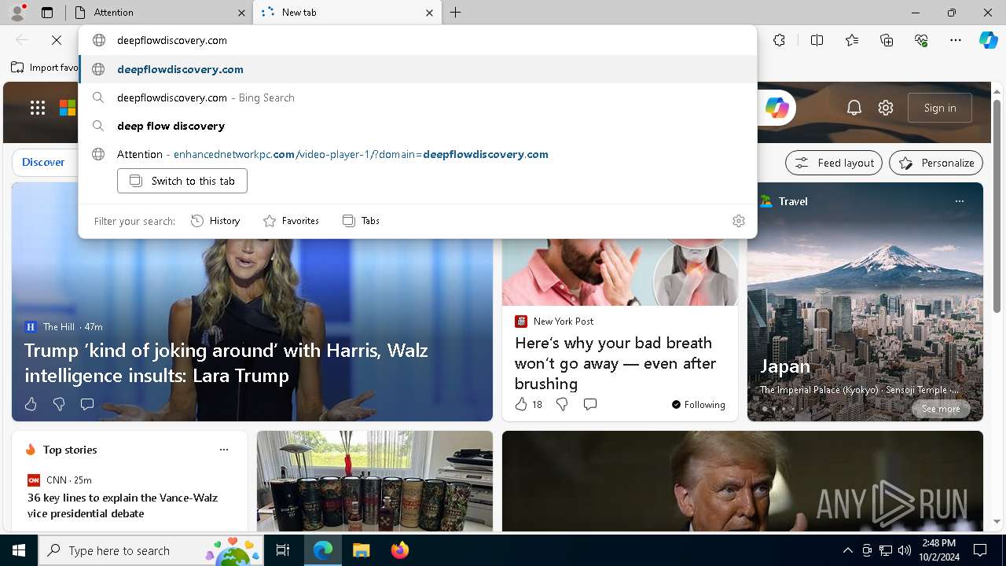Open Settings and more ellipsis menu
The image size is (1006, 566).
[x=956, y=40]
